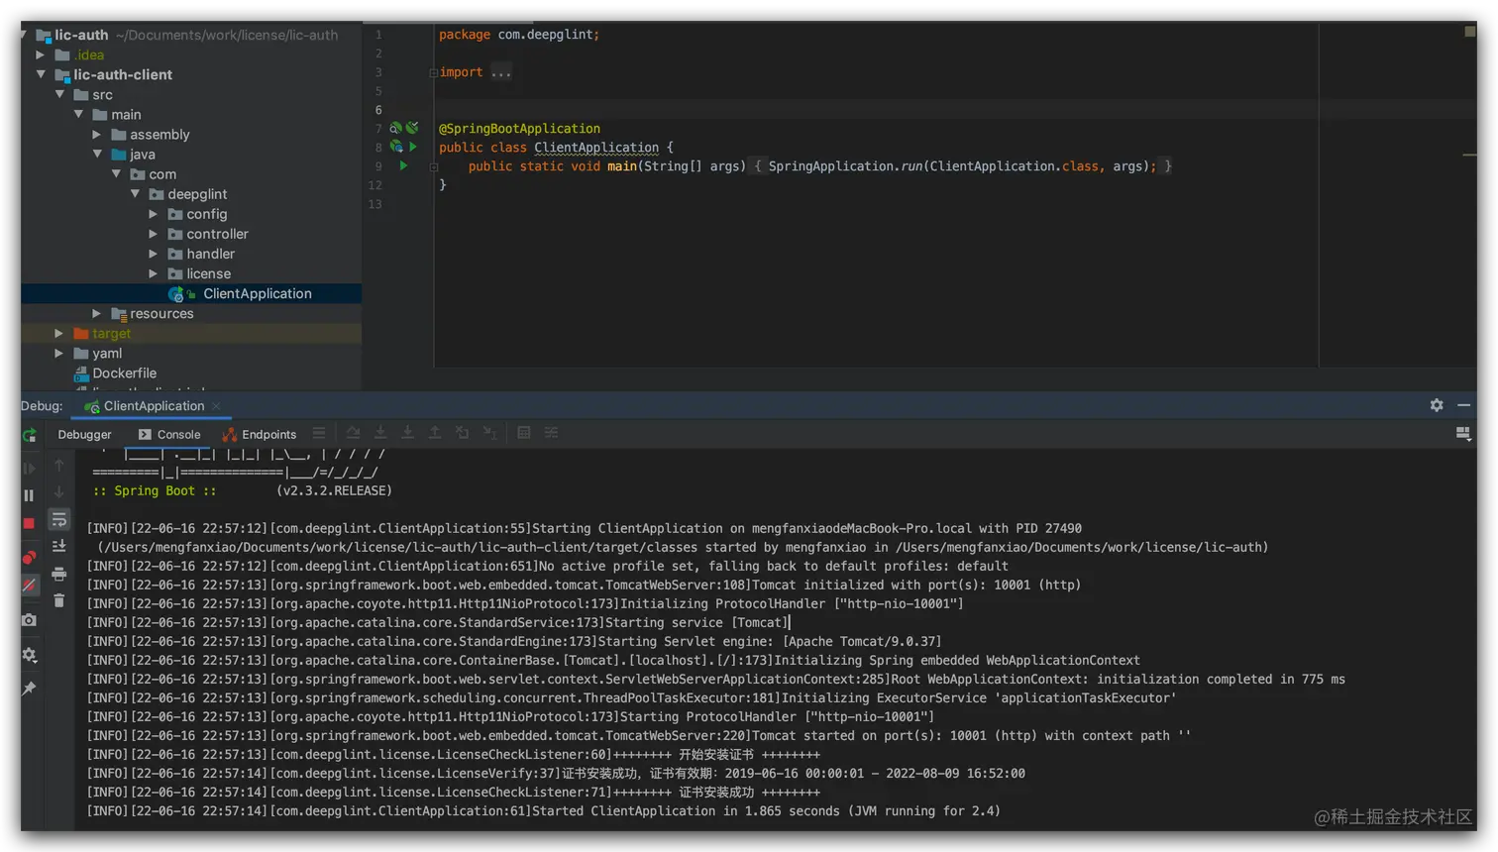Screen dimensions: 1498x852
Task: Print console output with printer icon
Action: point(59,574)
